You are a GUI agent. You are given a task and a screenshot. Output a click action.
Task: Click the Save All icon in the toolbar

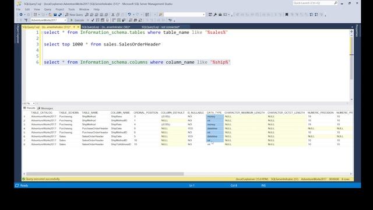pos(60,15)
